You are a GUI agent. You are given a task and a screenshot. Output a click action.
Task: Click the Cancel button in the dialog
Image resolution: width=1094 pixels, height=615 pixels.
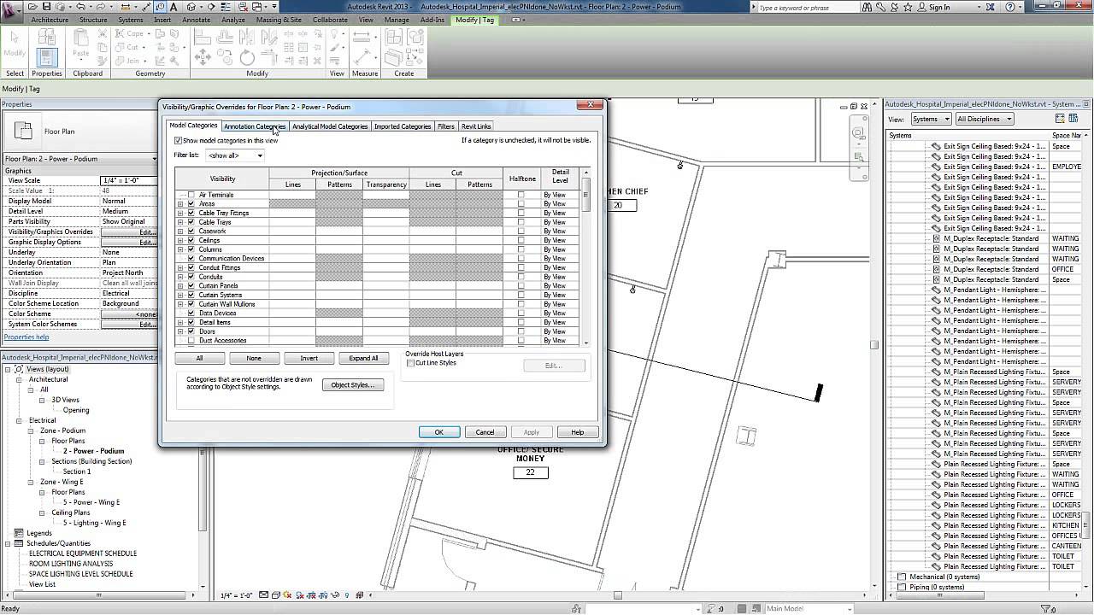pos(485,432)
